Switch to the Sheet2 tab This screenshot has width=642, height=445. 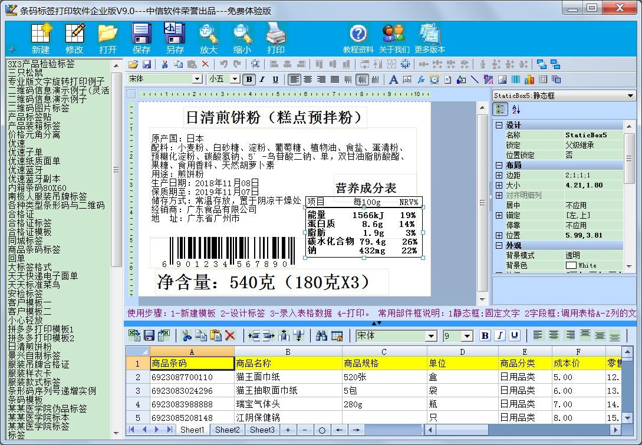point(227,430)
